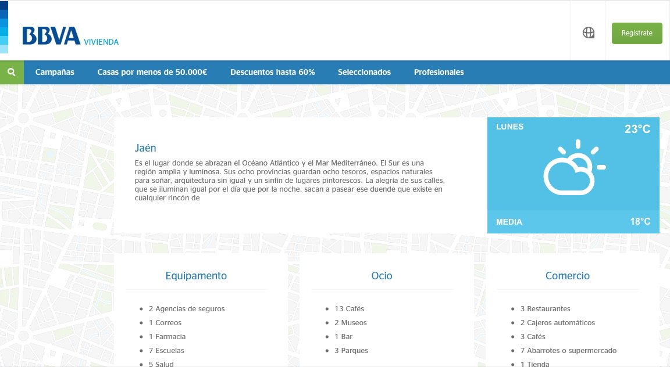Click the globe language icon

(x=589, y=33)
